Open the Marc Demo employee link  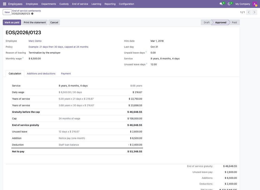(x=35, y=41)
